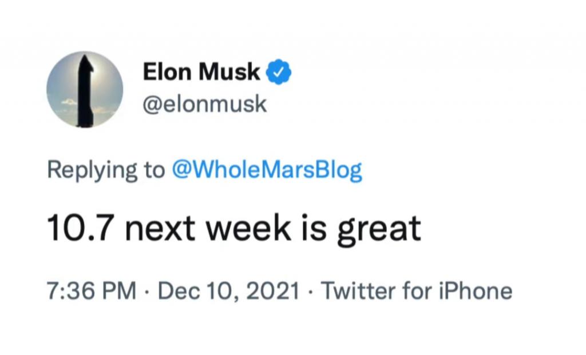Click the word "next" in the tweet

tap(160, 229)
